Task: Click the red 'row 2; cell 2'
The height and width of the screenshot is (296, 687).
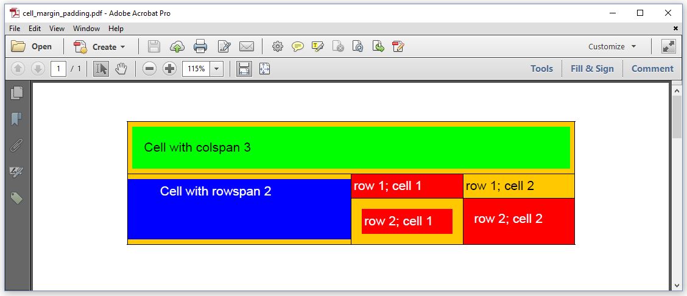Action: 519,221
